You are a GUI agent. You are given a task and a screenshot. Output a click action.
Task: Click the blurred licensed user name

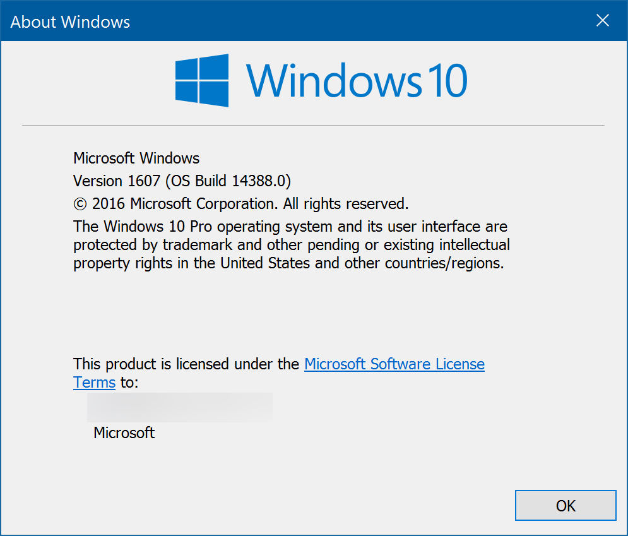click(x=180, y=407)
